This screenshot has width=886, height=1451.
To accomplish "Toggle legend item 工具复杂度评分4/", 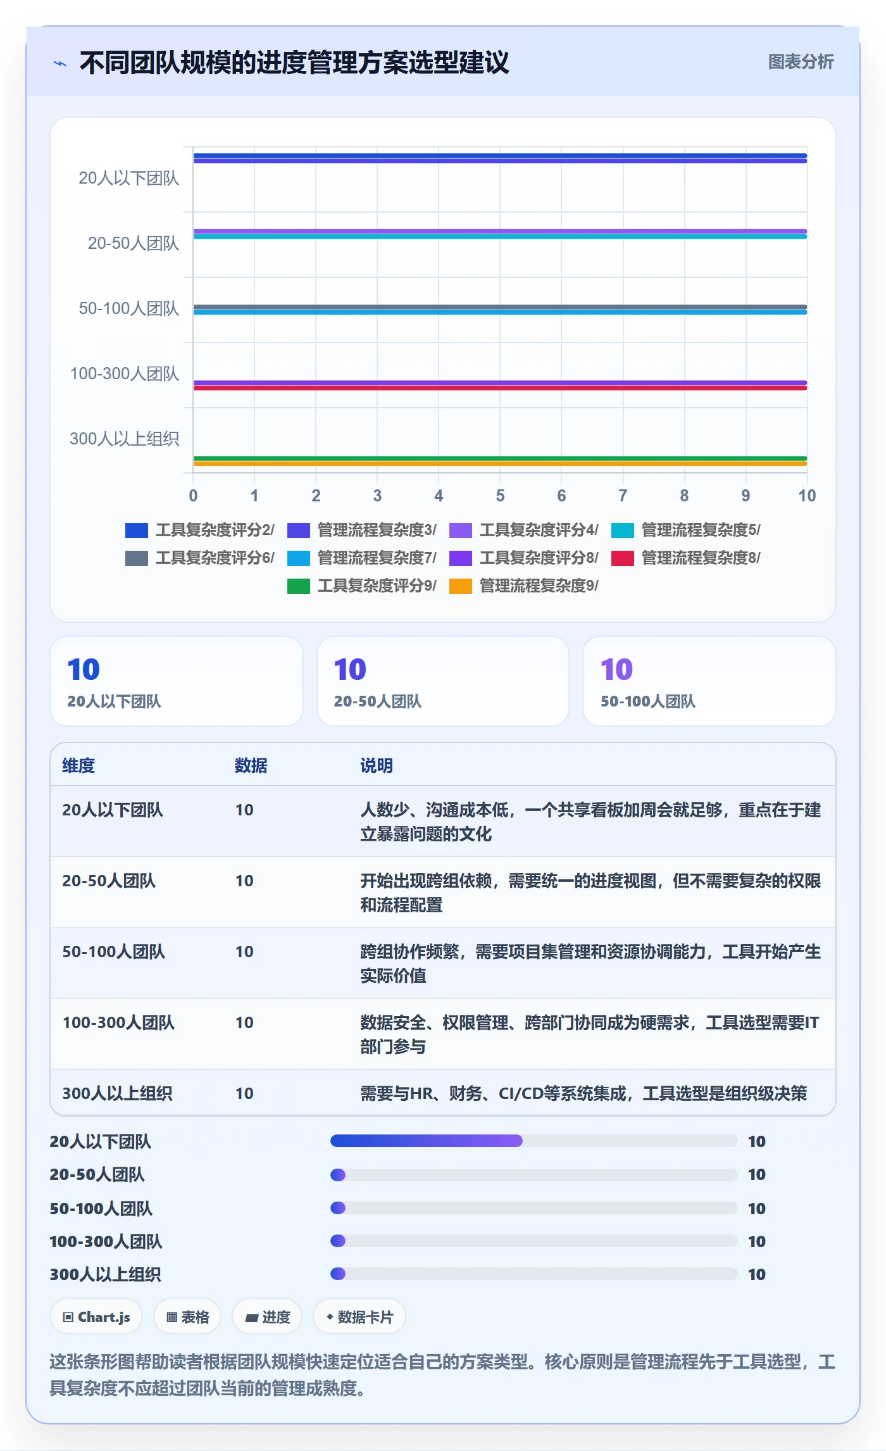I will pos(523,531).
